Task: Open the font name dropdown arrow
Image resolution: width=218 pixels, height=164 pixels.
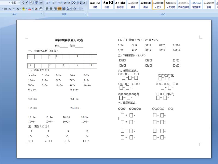Action: pyautogui.click(x=10, y=3)
